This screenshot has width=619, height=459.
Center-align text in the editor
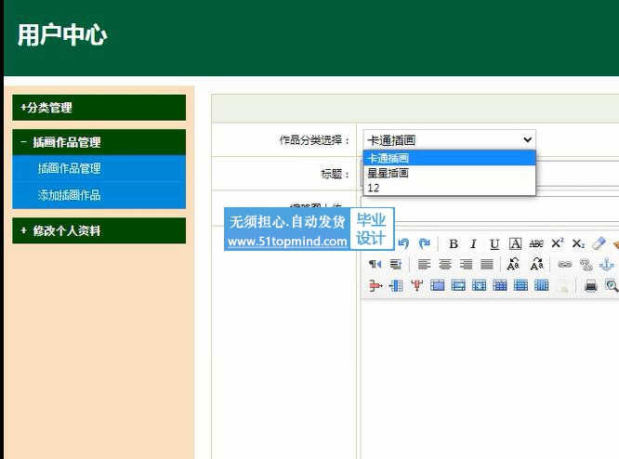click(445, 265)
